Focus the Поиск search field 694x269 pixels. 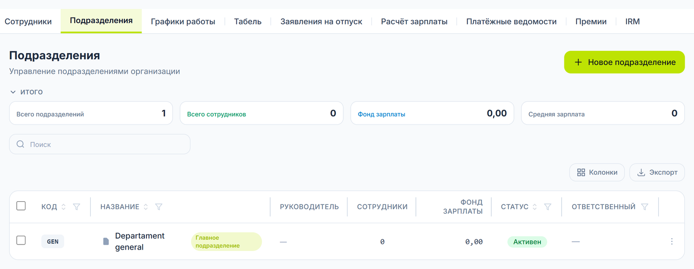point(99,144)
